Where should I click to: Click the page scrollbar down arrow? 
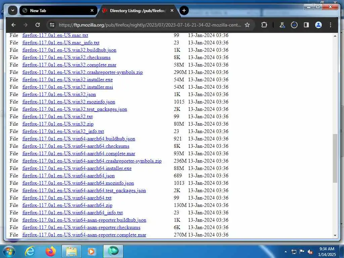pos(335,235)
